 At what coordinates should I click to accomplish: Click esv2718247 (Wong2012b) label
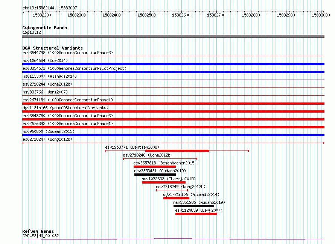point(47,139)
